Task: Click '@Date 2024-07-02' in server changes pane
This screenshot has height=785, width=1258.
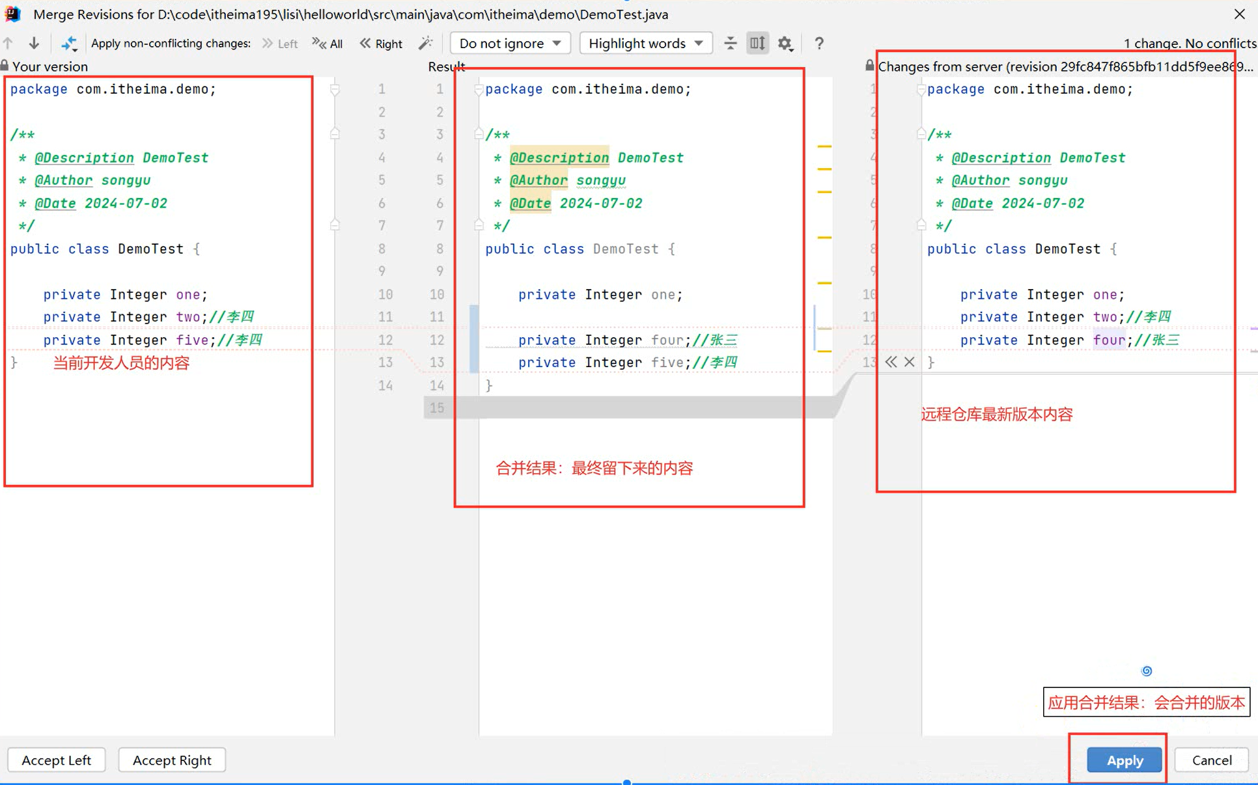Action: click(1018, 203)
